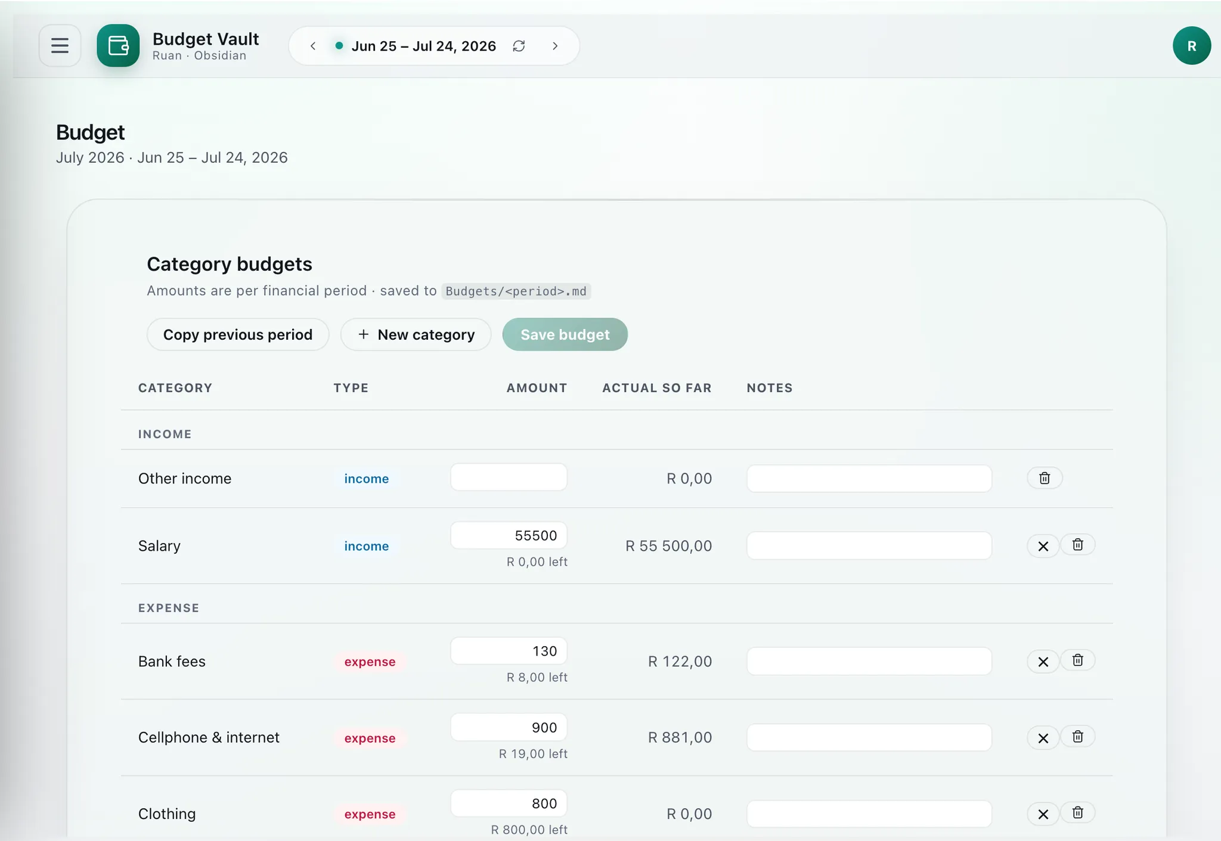This screenshot has width=1221, height=841.
Task: Click the 'Budget Vault' app title
Action: pyautogui.click(x=206, y=39)
